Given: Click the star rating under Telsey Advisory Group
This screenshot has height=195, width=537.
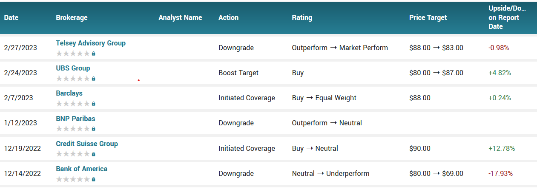Looking at the screenshot, I should pos(73,54).
